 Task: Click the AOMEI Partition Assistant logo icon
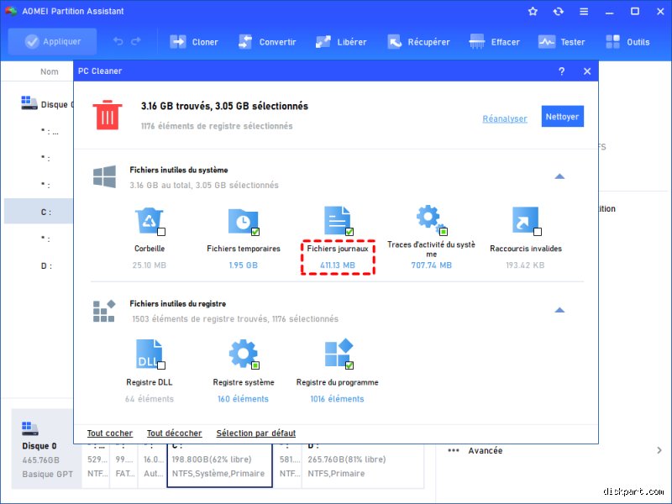pos(11,11)
